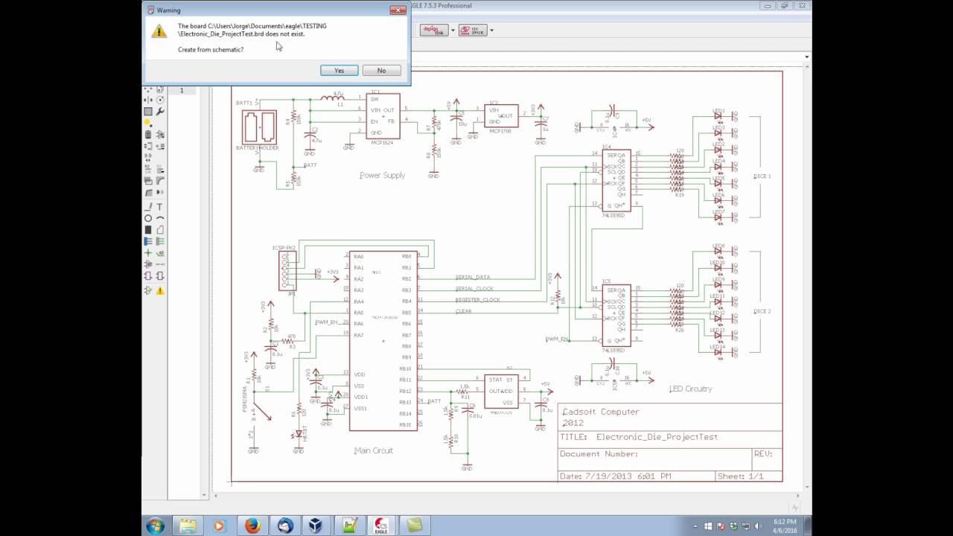Image resolution: width=953 pixels, height=536 pixels.
Task: Select the Name tool
Action: pyautogui.click(x=148, y=169)
